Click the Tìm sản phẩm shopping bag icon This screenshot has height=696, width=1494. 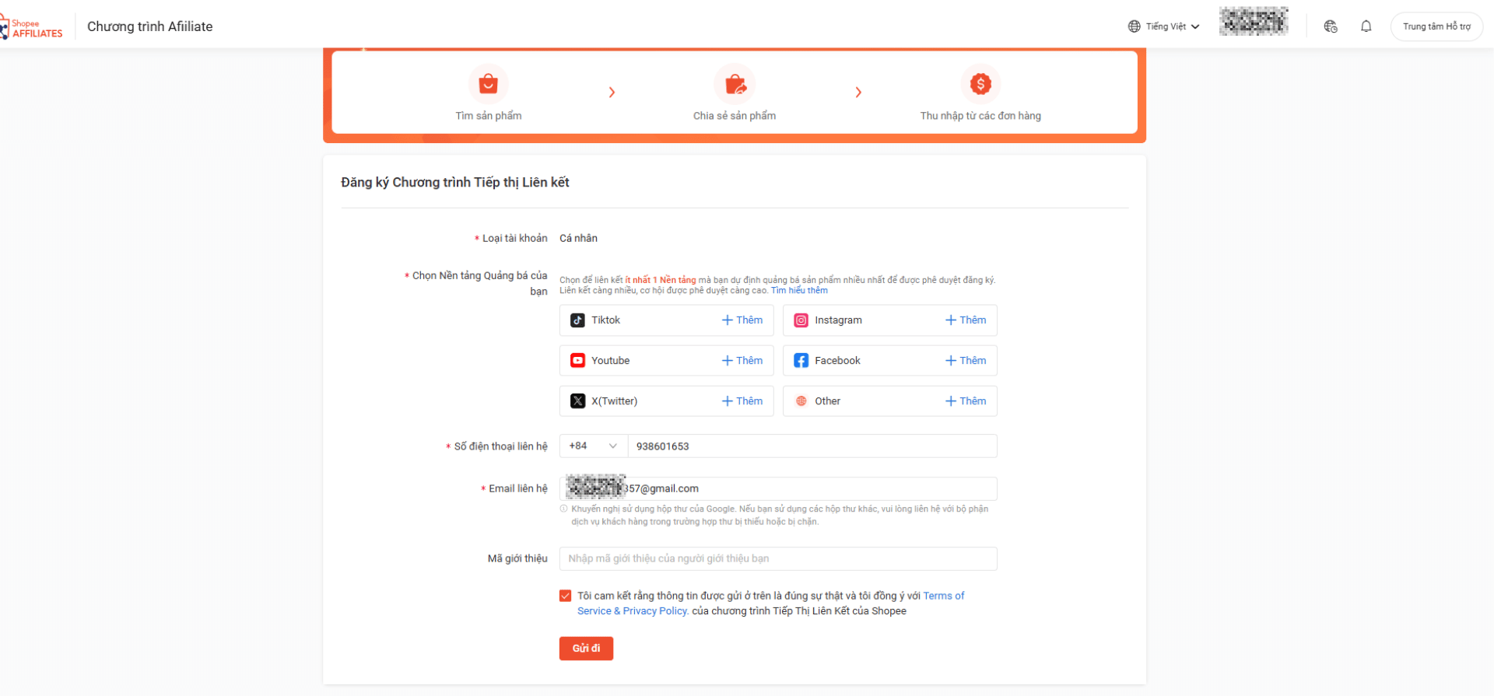(x=489, y=84)
